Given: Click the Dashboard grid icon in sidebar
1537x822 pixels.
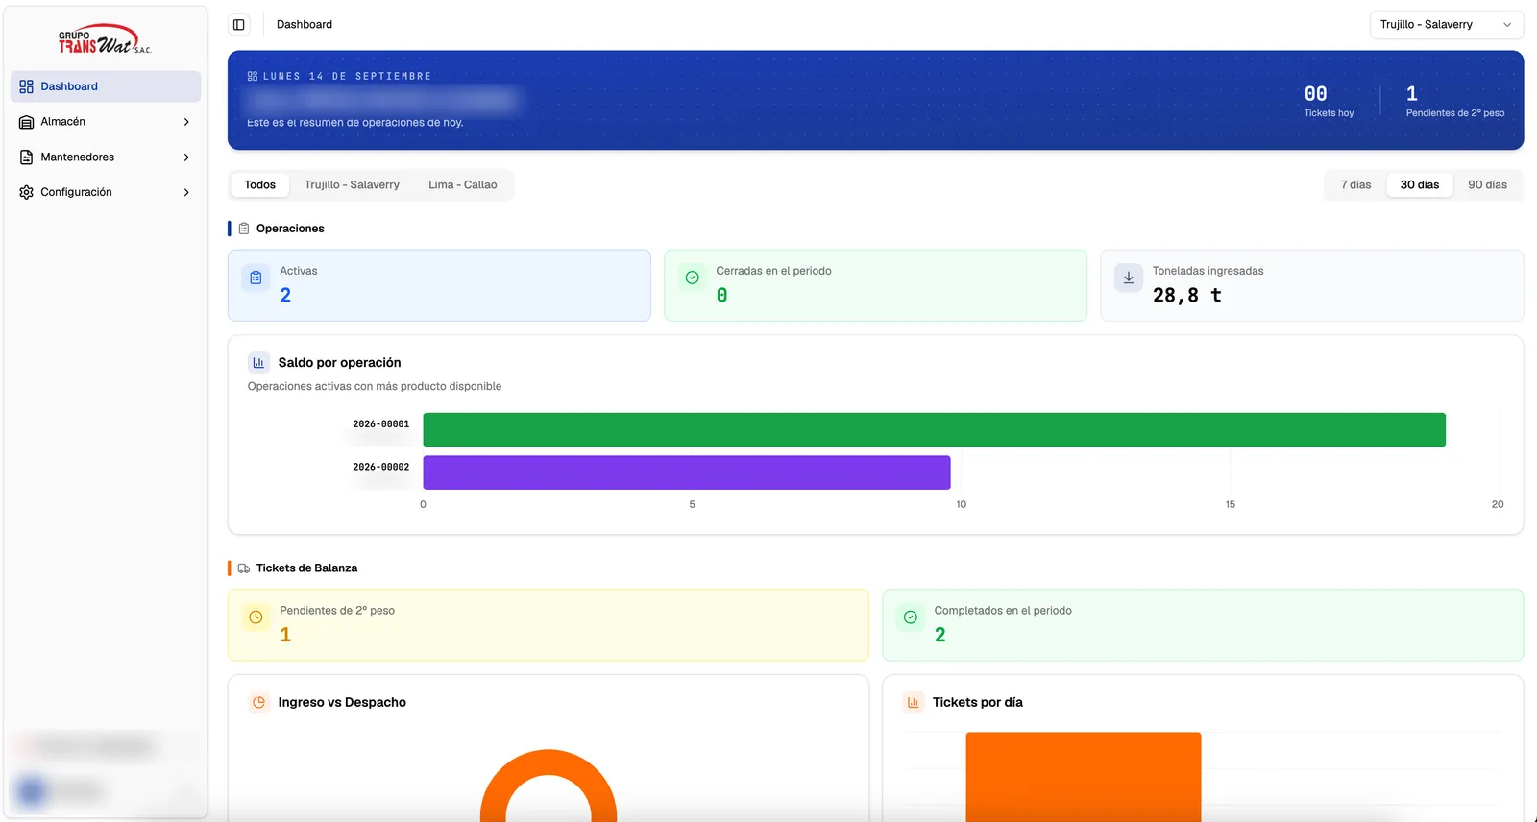Looking at the screenshot, I should 27,86.
